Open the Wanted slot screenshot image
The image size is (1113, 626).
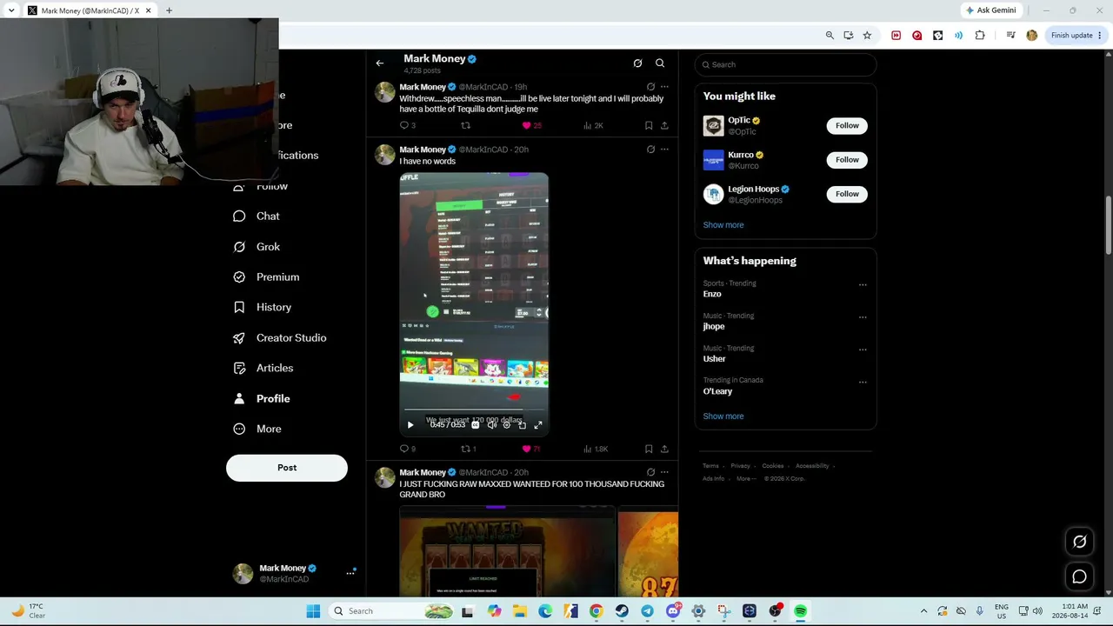click(507, 551)
